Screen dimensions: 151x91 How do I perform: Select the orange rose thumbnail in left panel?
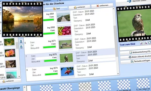(x=10, y=53)
